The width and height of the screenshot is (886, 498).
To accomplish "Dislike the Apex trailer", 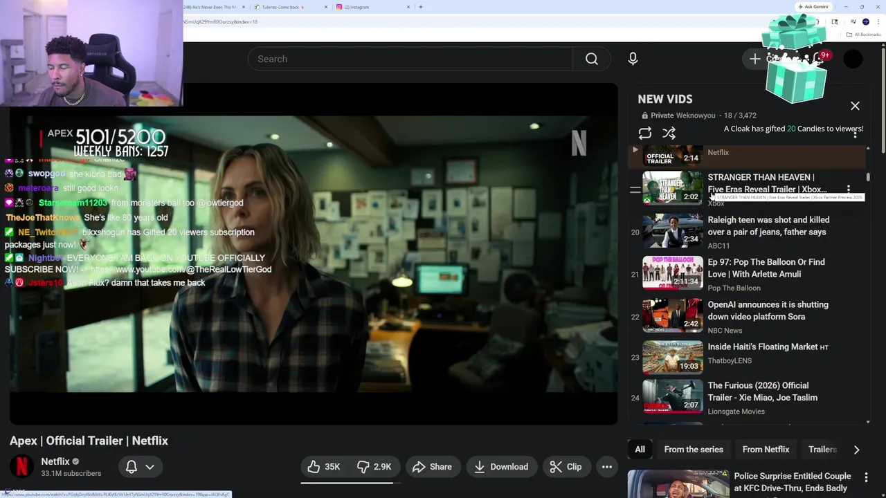I will click(x=374, y=467).
